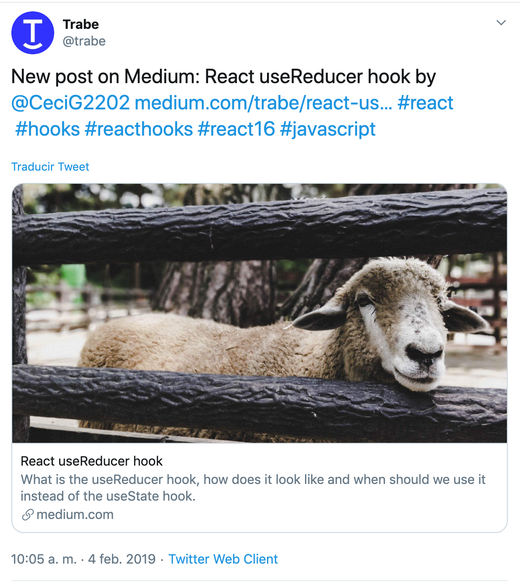Screen dimensions: 520x582
Task: Click the link icon beside medium.com
Action: (28, 515)
